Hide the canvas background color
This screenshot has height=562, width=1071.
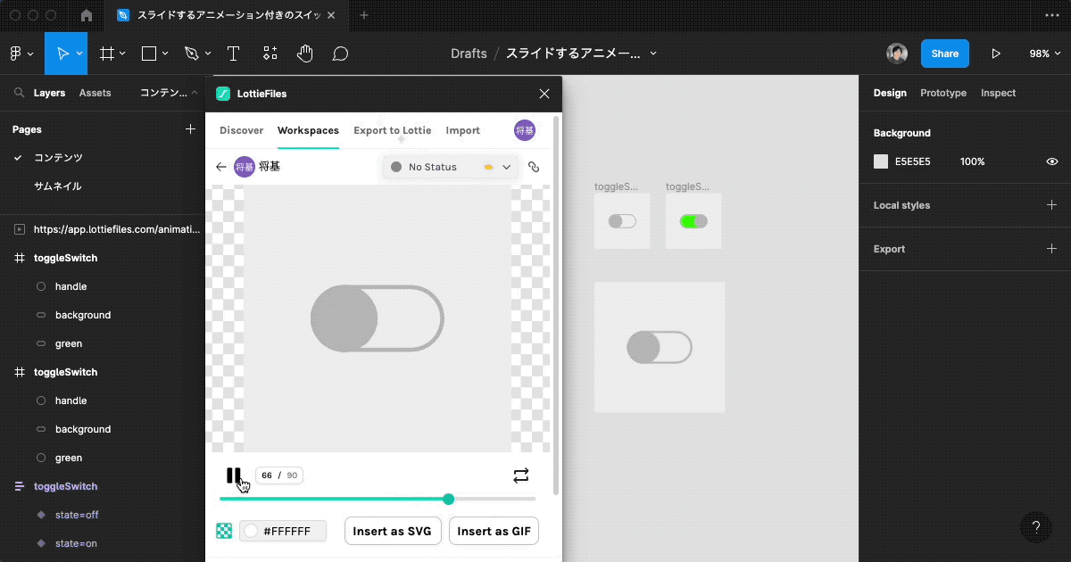pos(1051,161)
